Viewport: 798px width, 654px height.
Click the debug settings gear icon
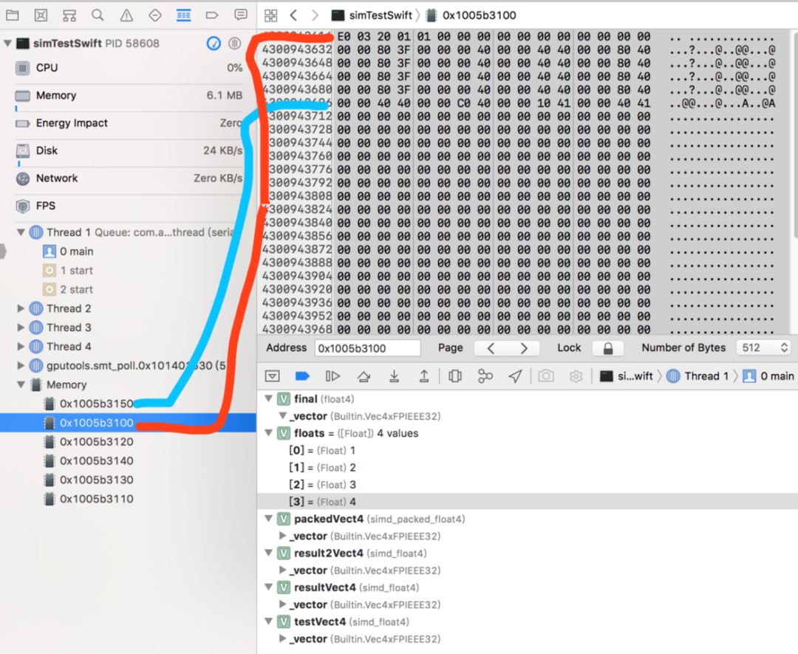coord(576,376)
